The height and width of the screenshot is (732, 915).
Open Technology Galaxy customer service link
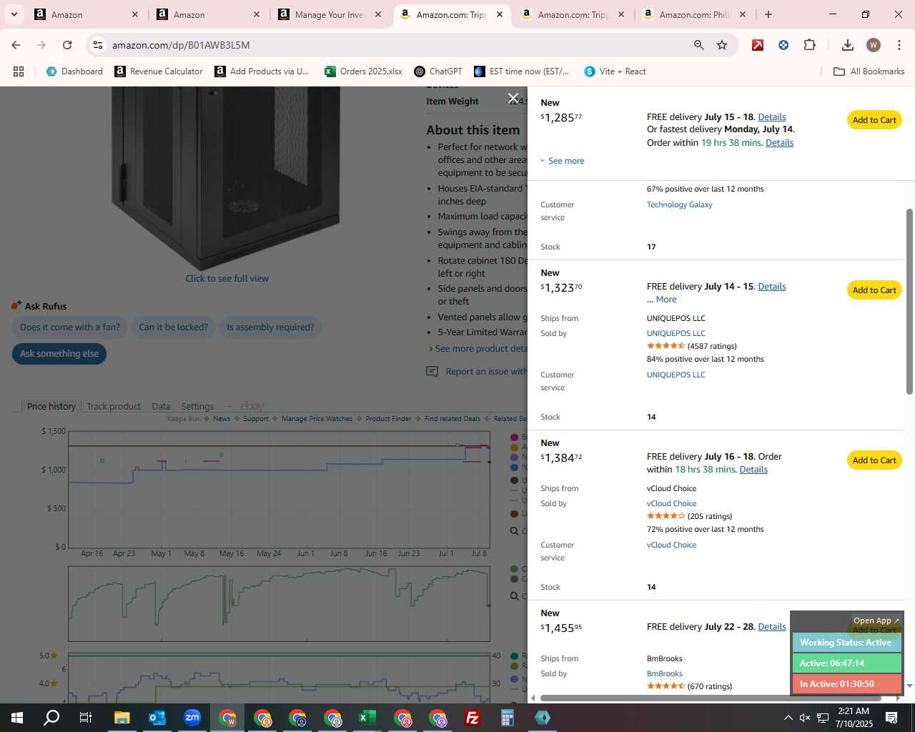tap(679, 204)
